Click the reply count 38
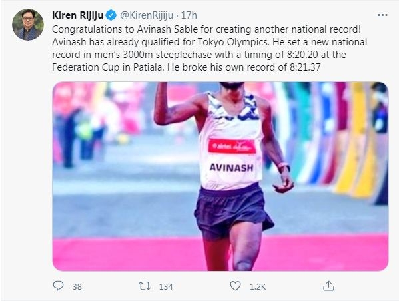Image resolution: width=399 pixels, height=301 pixels. coord(77,287)
